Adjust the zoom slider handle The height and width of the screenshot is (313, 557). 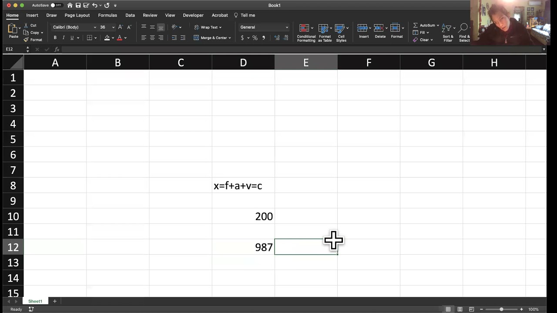501,309
